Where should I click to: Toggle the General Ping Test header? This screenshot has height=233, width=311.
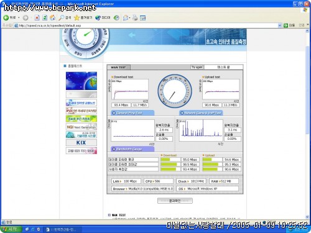[132, 113]
